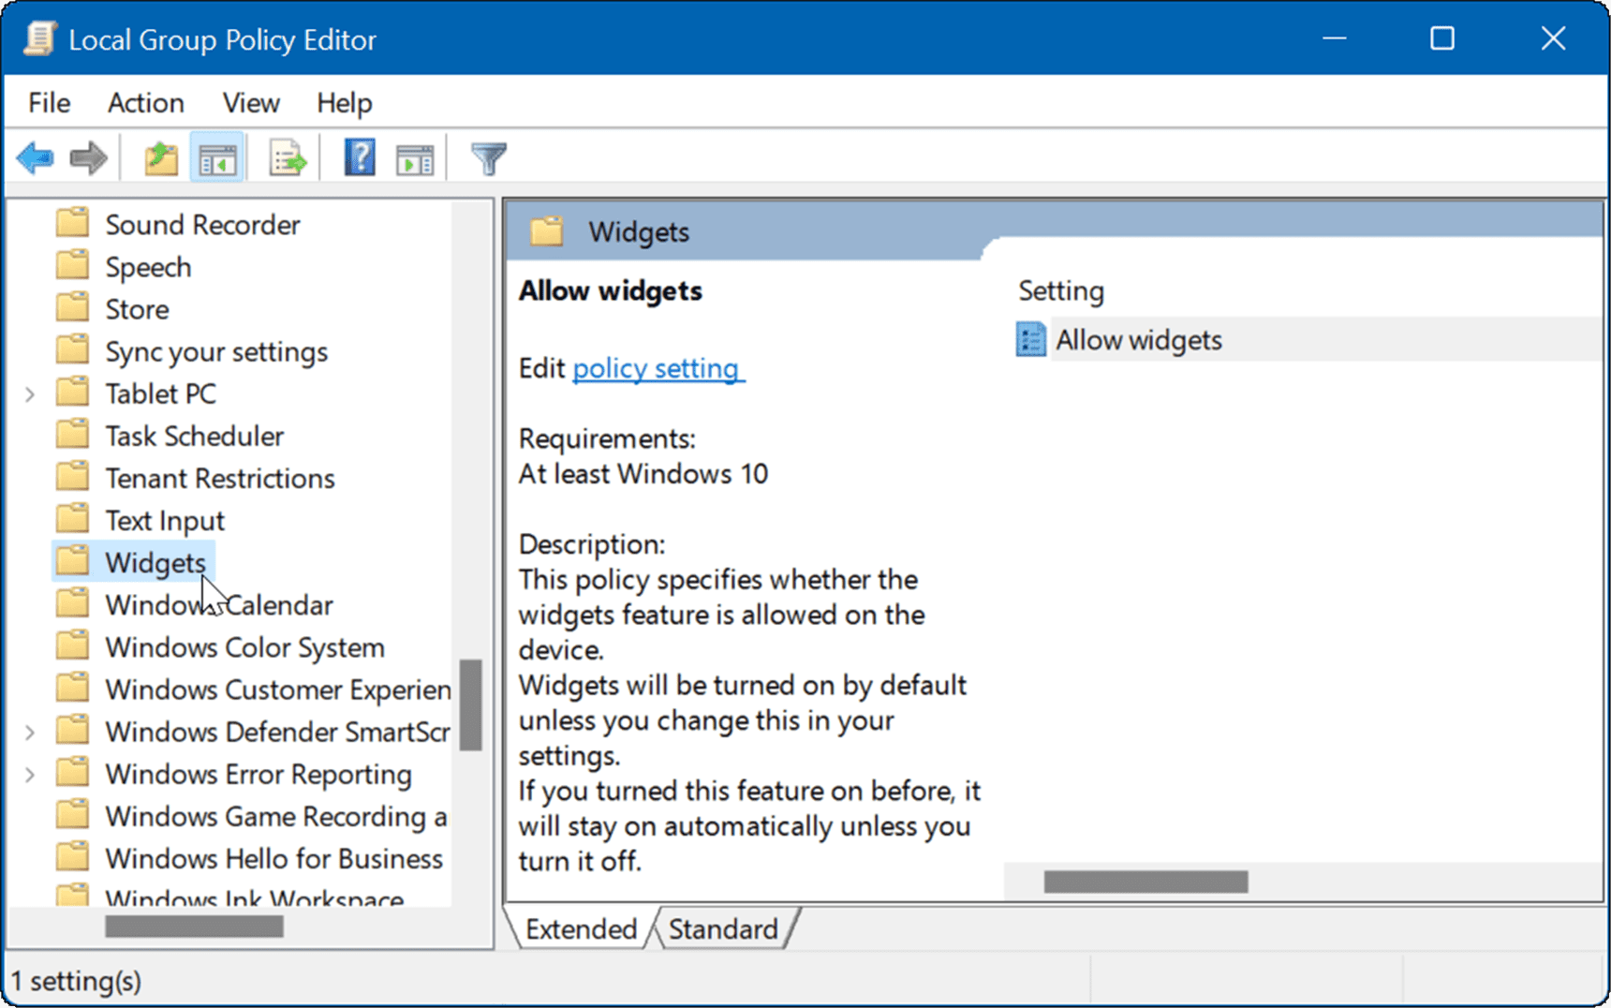
Task: Switch to the Standard tab
Action: (725, 928)
